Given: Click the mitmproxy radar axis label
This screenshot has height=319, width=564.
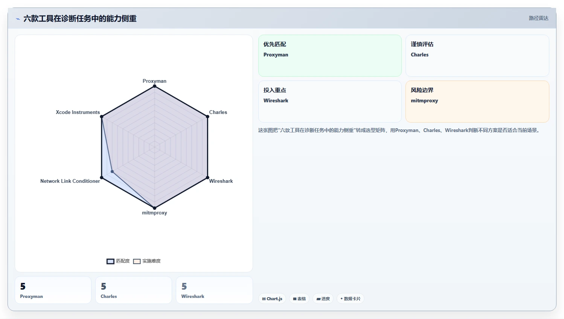Looking at the screenshot, I should 154,213.
